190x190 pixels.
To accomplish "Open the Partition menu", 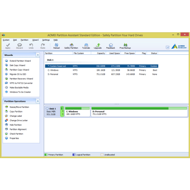I will point(24,40).
